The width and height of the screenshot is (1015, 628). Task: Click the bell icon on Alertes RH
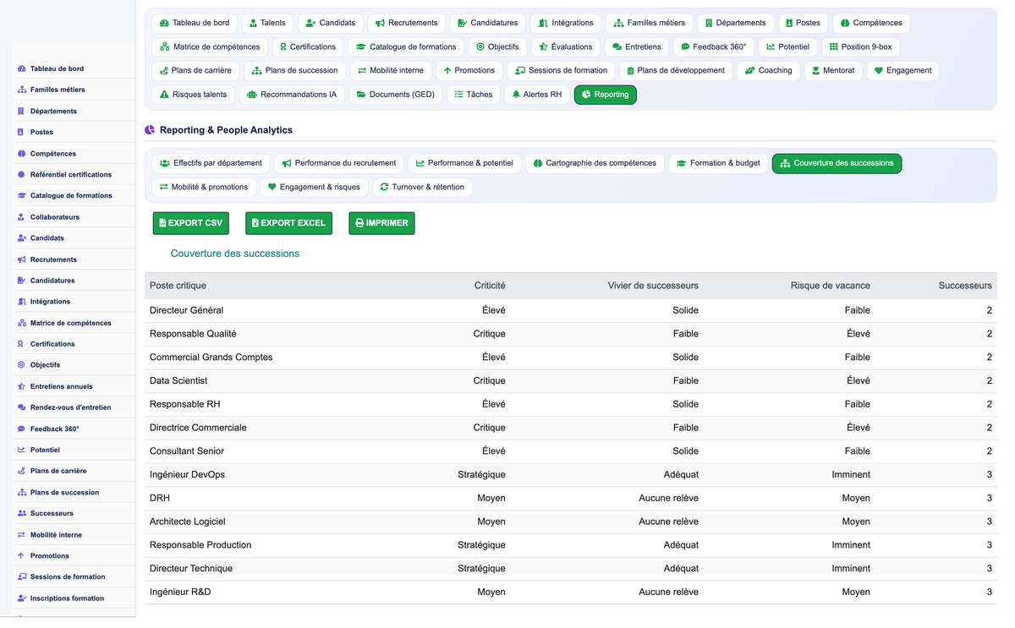point(516,95)
